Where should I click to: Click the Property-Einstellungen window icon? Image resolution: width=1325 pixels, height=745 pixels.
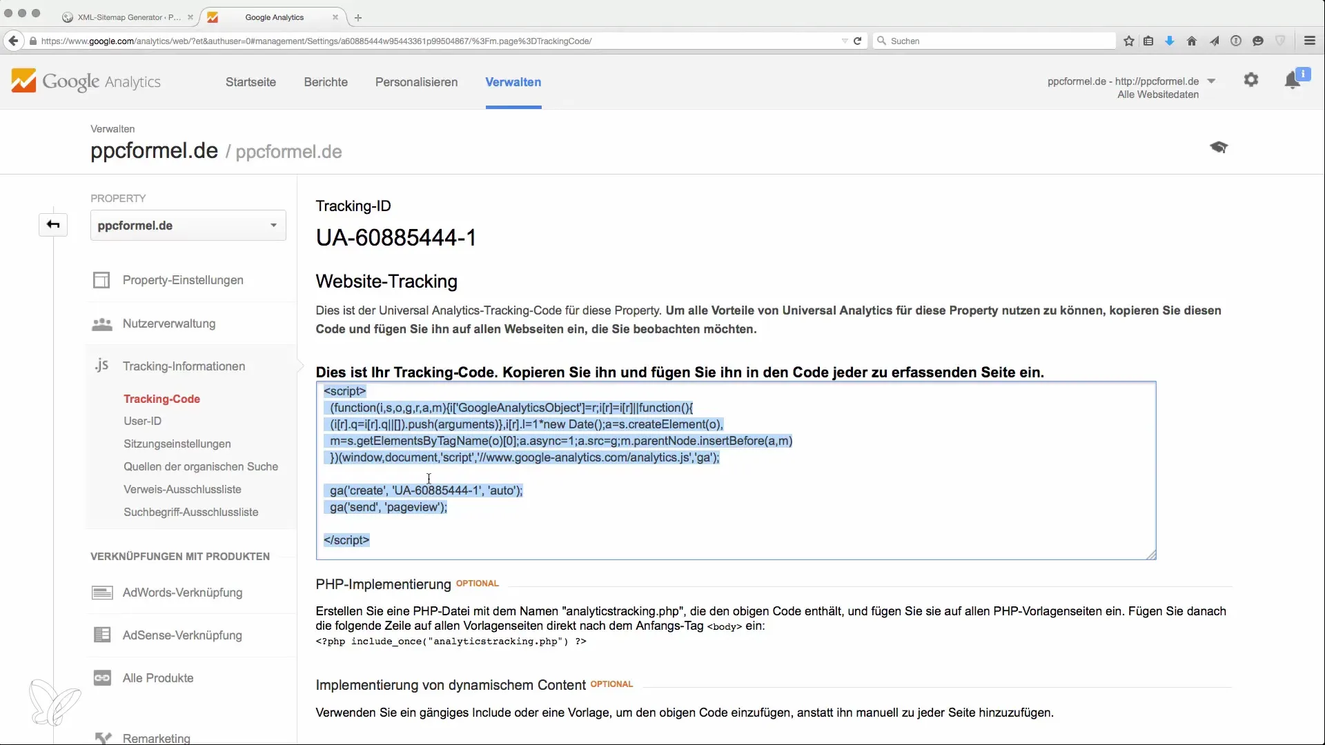[101, 280]
